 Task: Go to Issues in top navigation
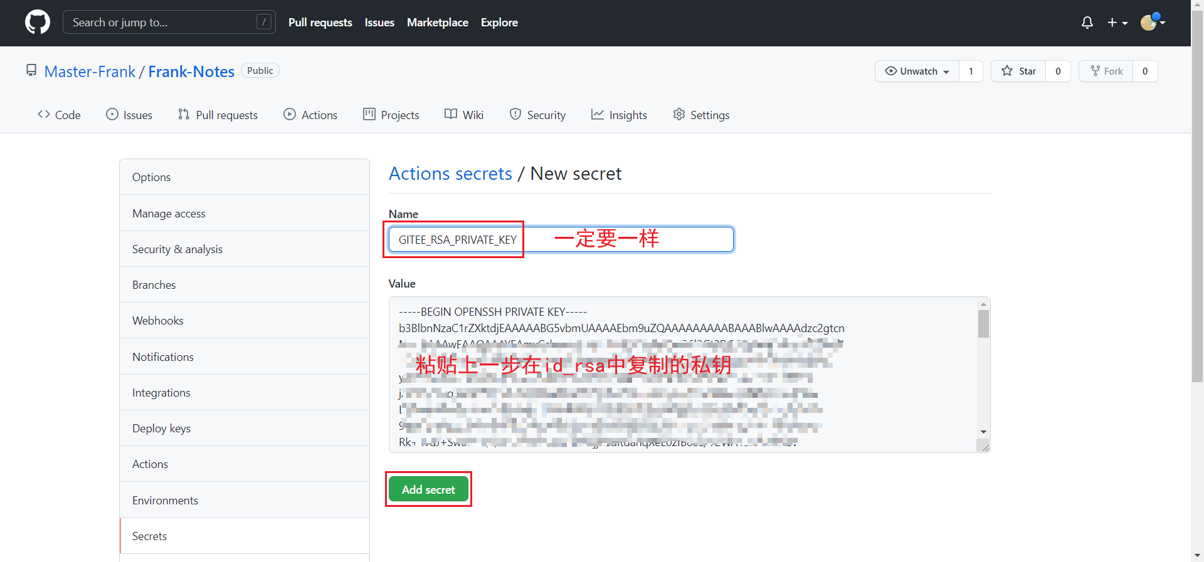[379, 23]
